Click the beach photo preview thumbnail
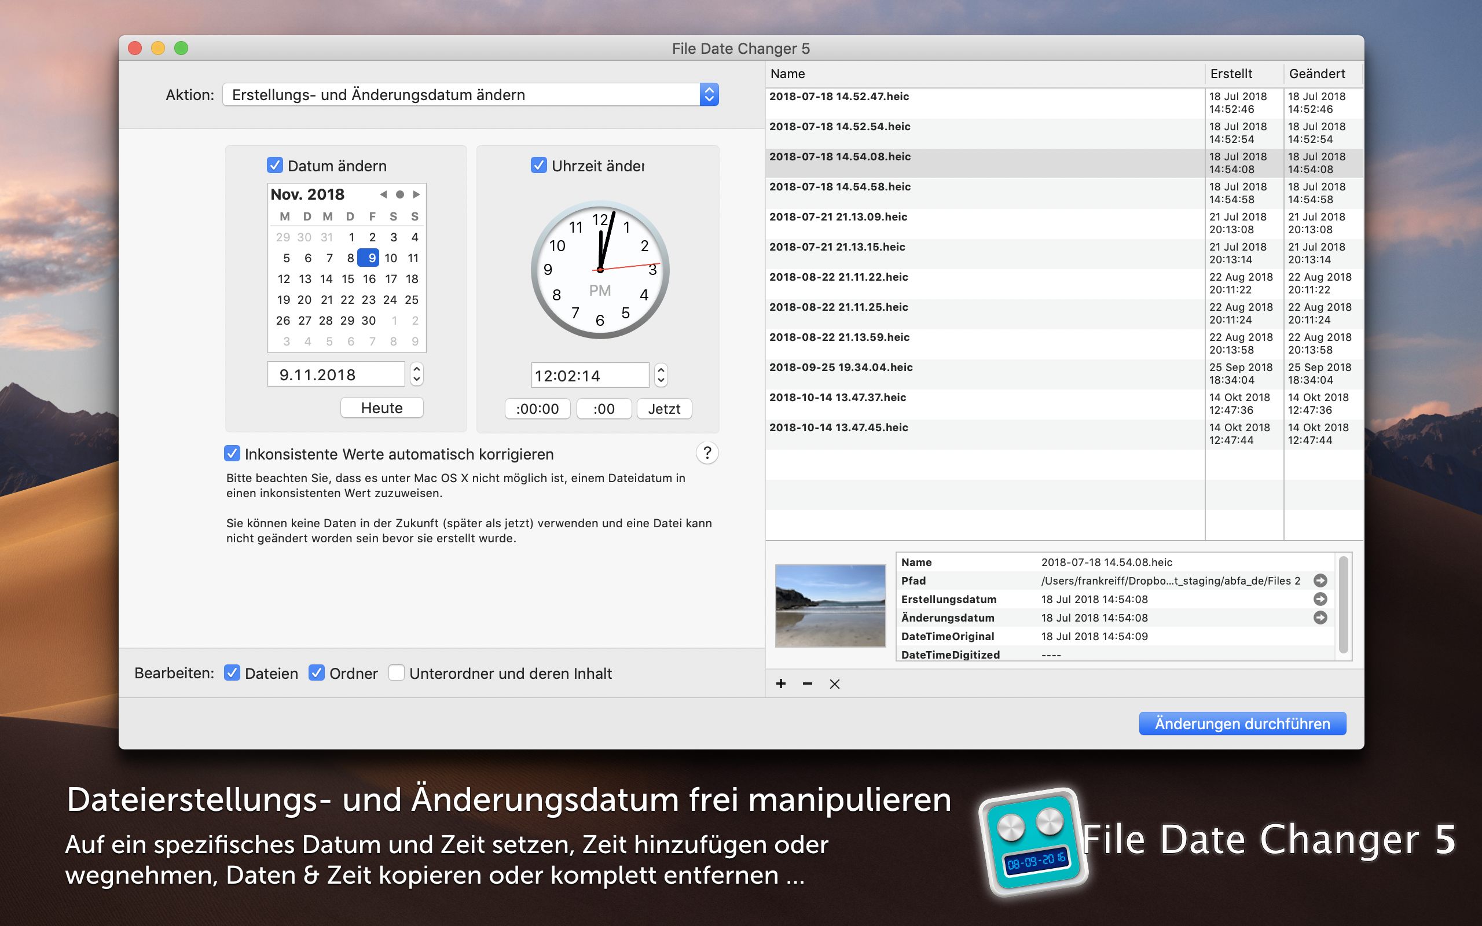The width and height of the screenshot is (1482, 926). (830, 605)
